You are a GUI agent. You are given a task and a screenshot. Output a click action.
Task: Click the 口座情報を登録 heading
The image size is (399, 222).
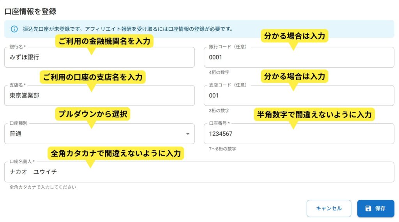pos(30,12)
